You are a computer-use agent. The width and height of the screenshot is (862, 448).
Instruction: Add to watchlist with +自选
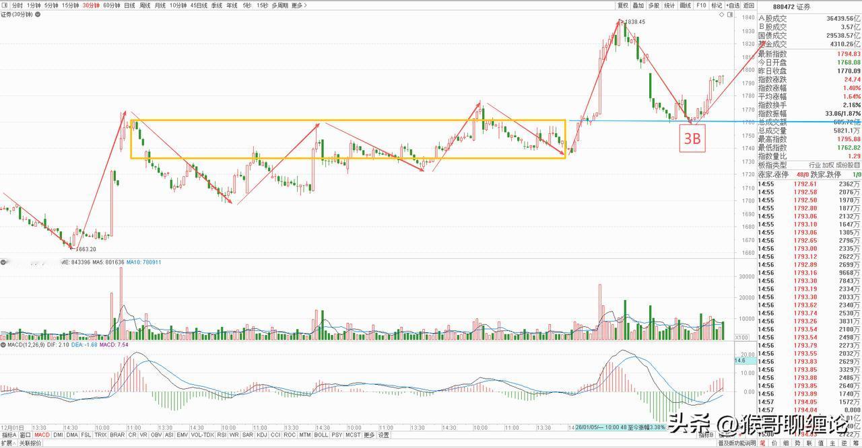click(x=733, y=5)
